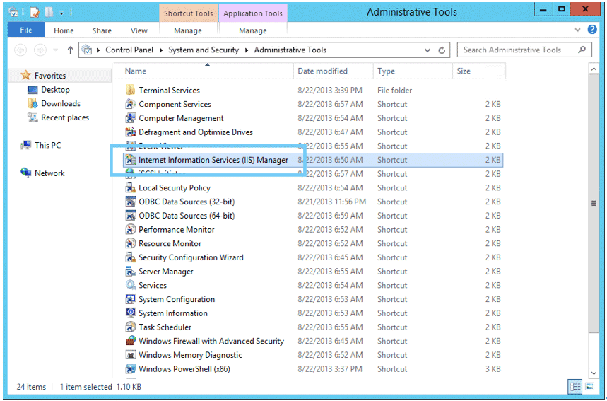Click the Resource Monitor icon

(131, 243)
